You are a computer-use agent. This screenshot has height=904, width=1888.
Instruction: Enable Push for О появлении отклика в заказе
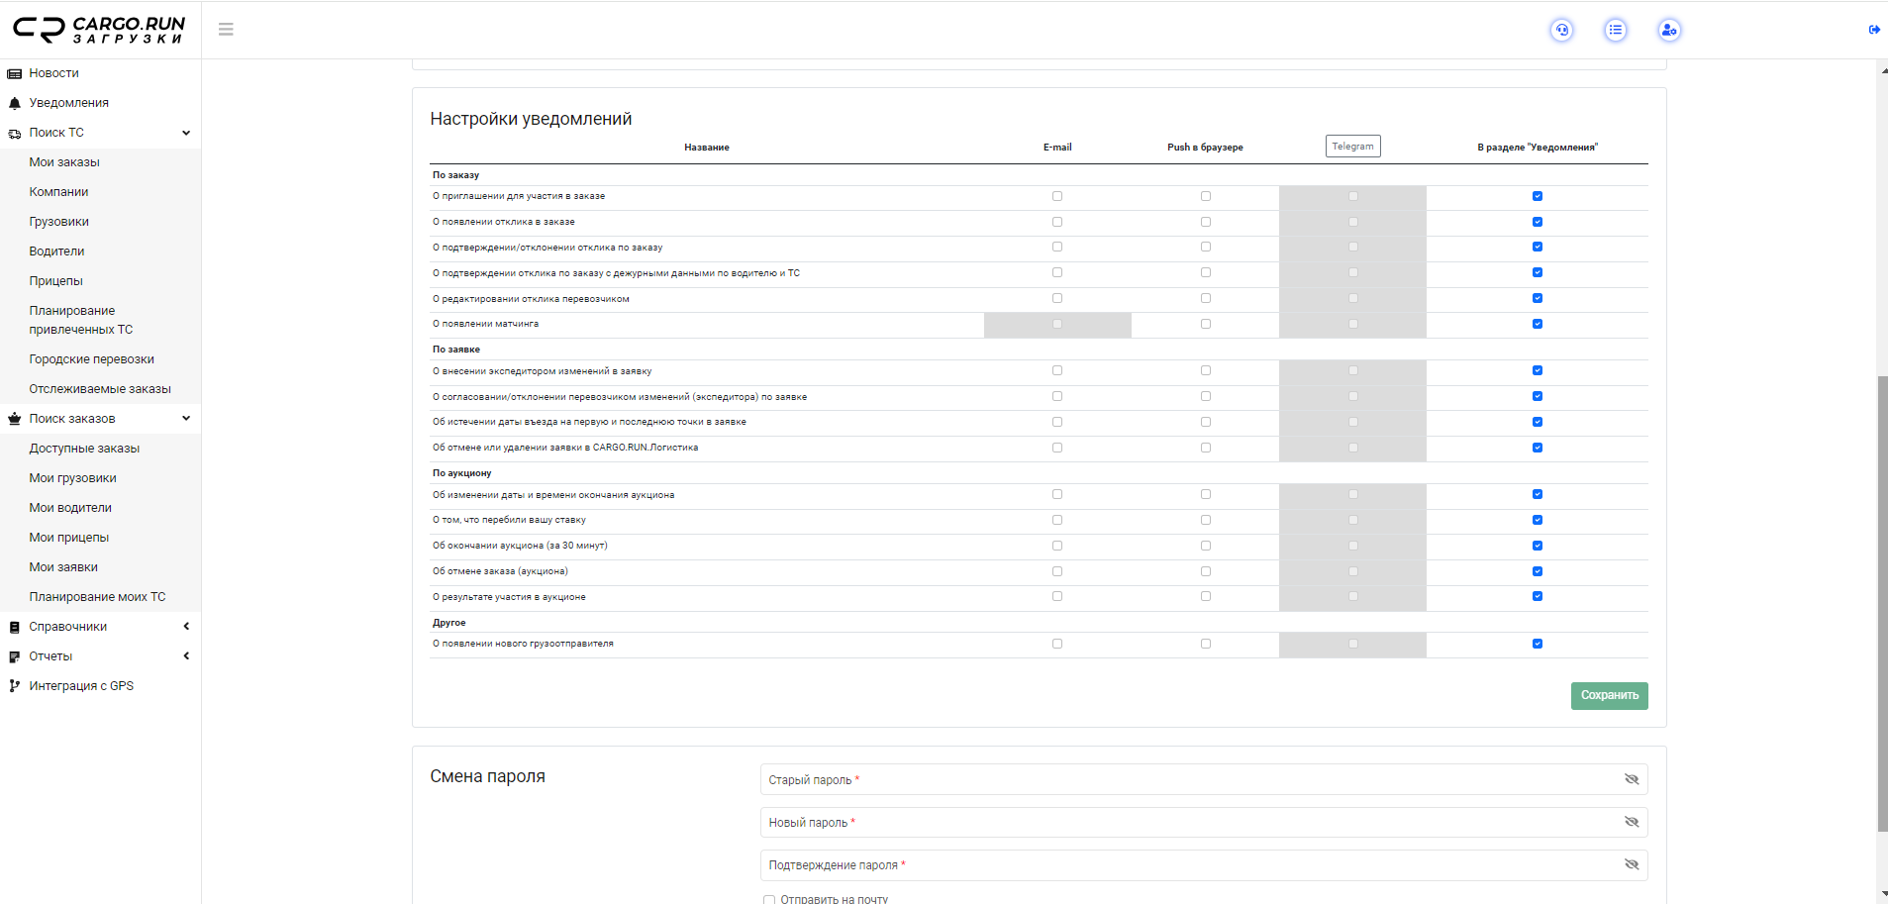click(x=1206, y=222)
